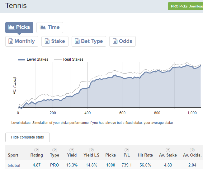Viewport: 203px width, 169px height.
Task: Open the Stake stats tab
Action: [x=55, y=41]
